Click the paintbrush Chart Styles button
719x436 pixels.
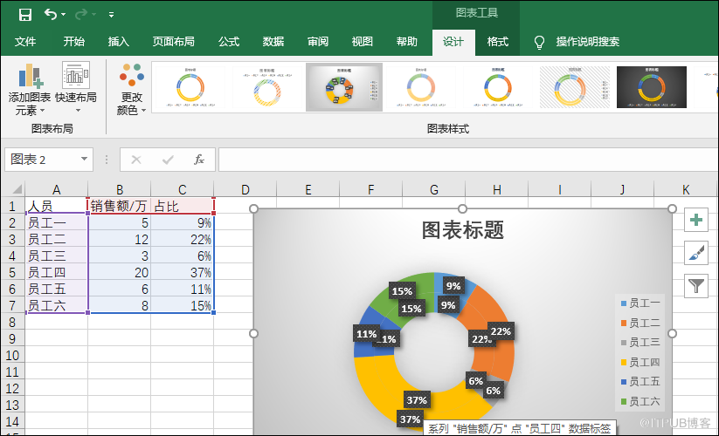[696, 253]
